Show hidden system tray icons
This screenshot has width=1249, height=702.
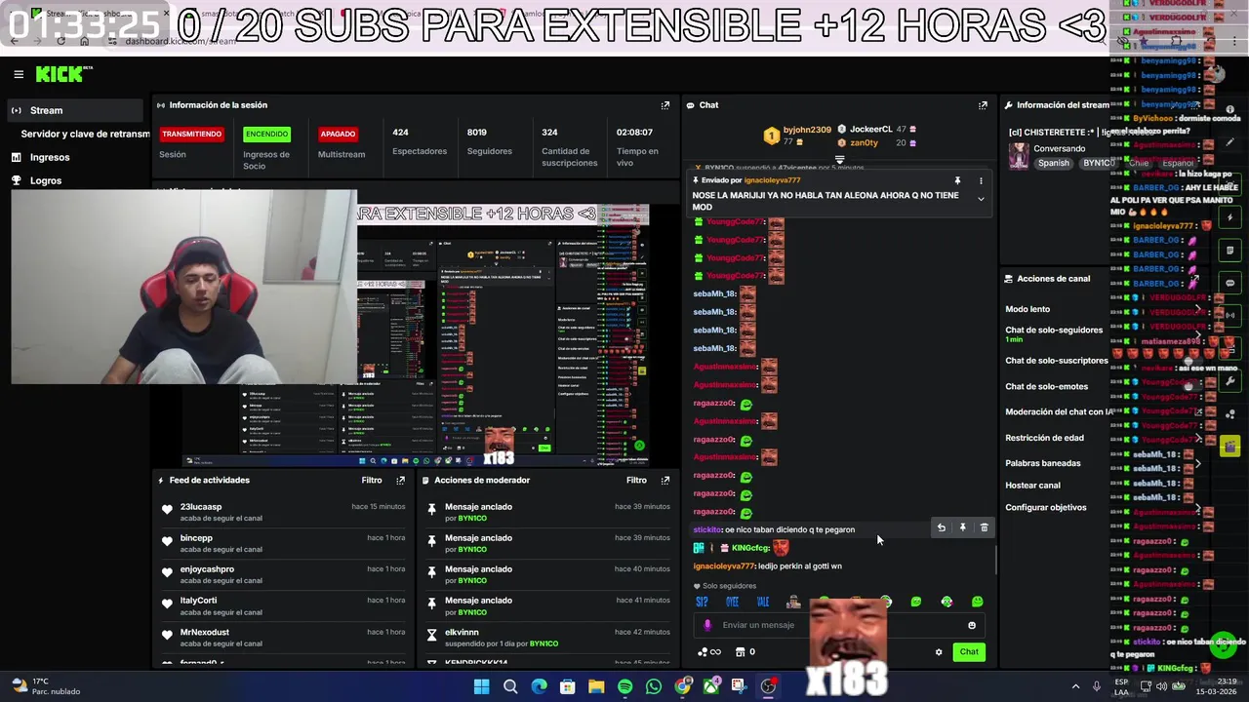[1075, 686]
